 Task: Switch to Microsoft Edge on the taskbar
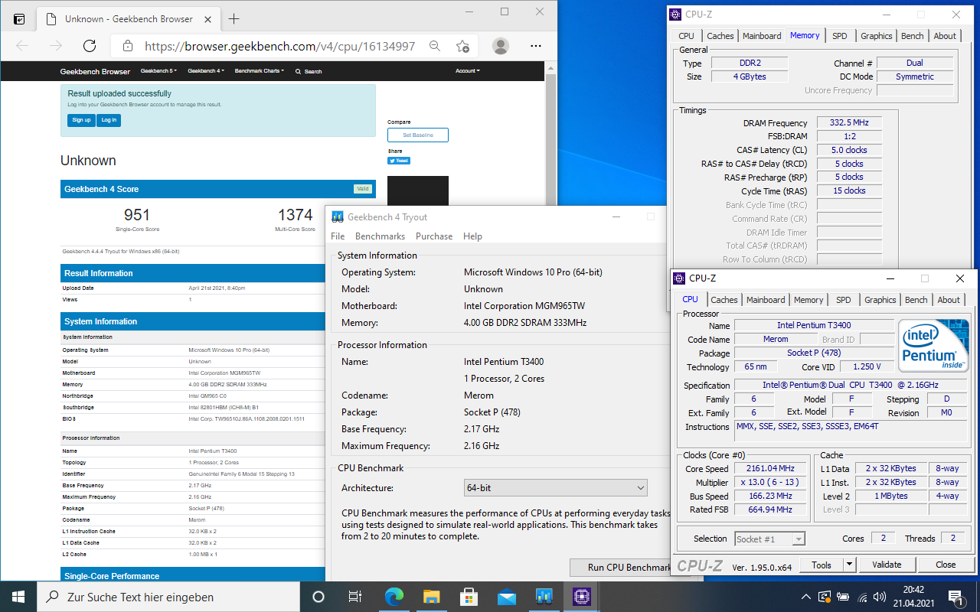point(394,597)
